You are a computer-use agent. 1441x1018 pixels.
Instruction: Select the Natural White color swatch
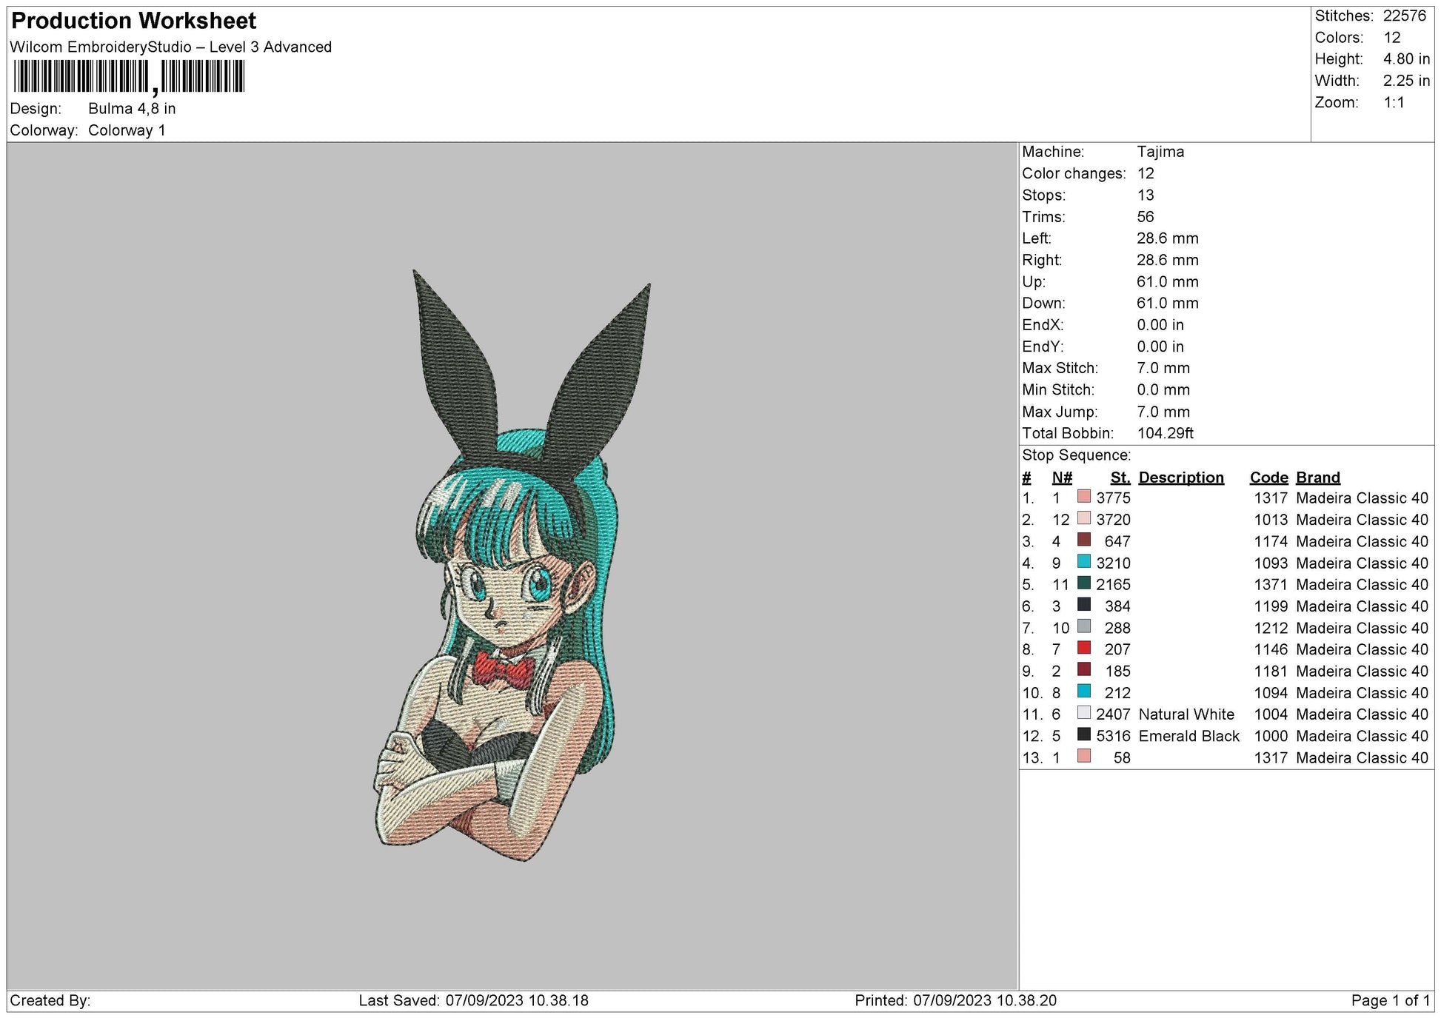(x=1083, y=713)
